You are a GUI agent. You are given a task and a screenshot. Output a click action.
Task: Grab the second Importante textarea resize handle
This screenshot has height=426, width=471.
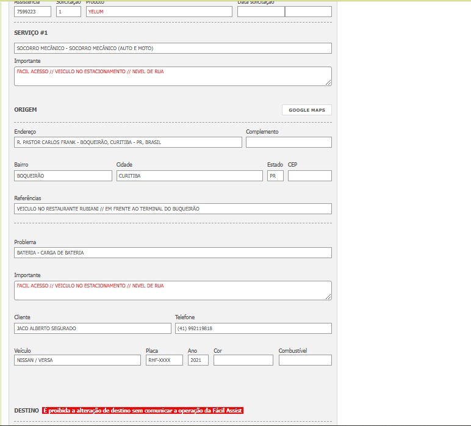[x=328, y=297]
